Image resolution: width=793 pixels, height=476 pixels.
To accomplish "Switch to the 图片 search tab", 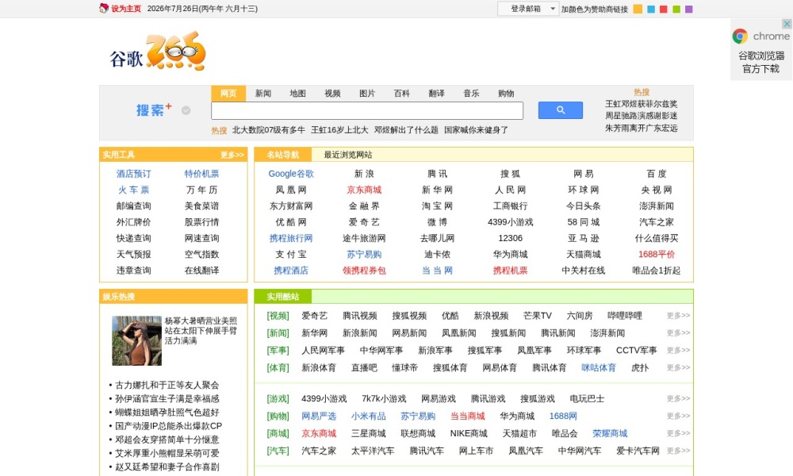I will point(367,93).
